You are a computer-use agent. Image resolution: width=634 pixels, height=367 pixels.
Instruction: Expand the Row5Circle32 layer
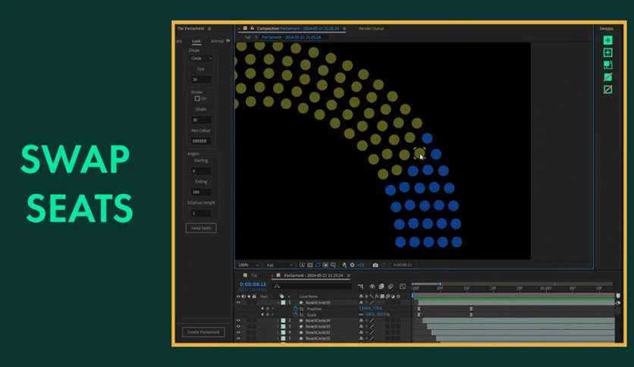tap(278, 333)
